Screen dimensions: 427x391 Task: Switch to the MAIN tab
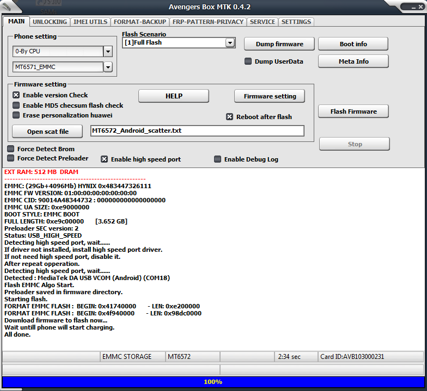(16, 22)
